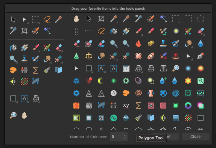
Task: Choose the Blur Brush blue water drop
Action: pos(201,44)
